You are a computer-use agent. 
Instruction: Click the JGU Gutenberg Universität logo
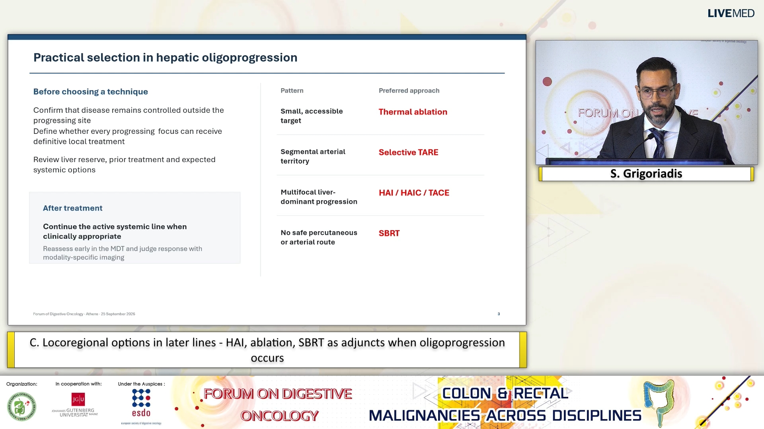(x=76, y=405)
